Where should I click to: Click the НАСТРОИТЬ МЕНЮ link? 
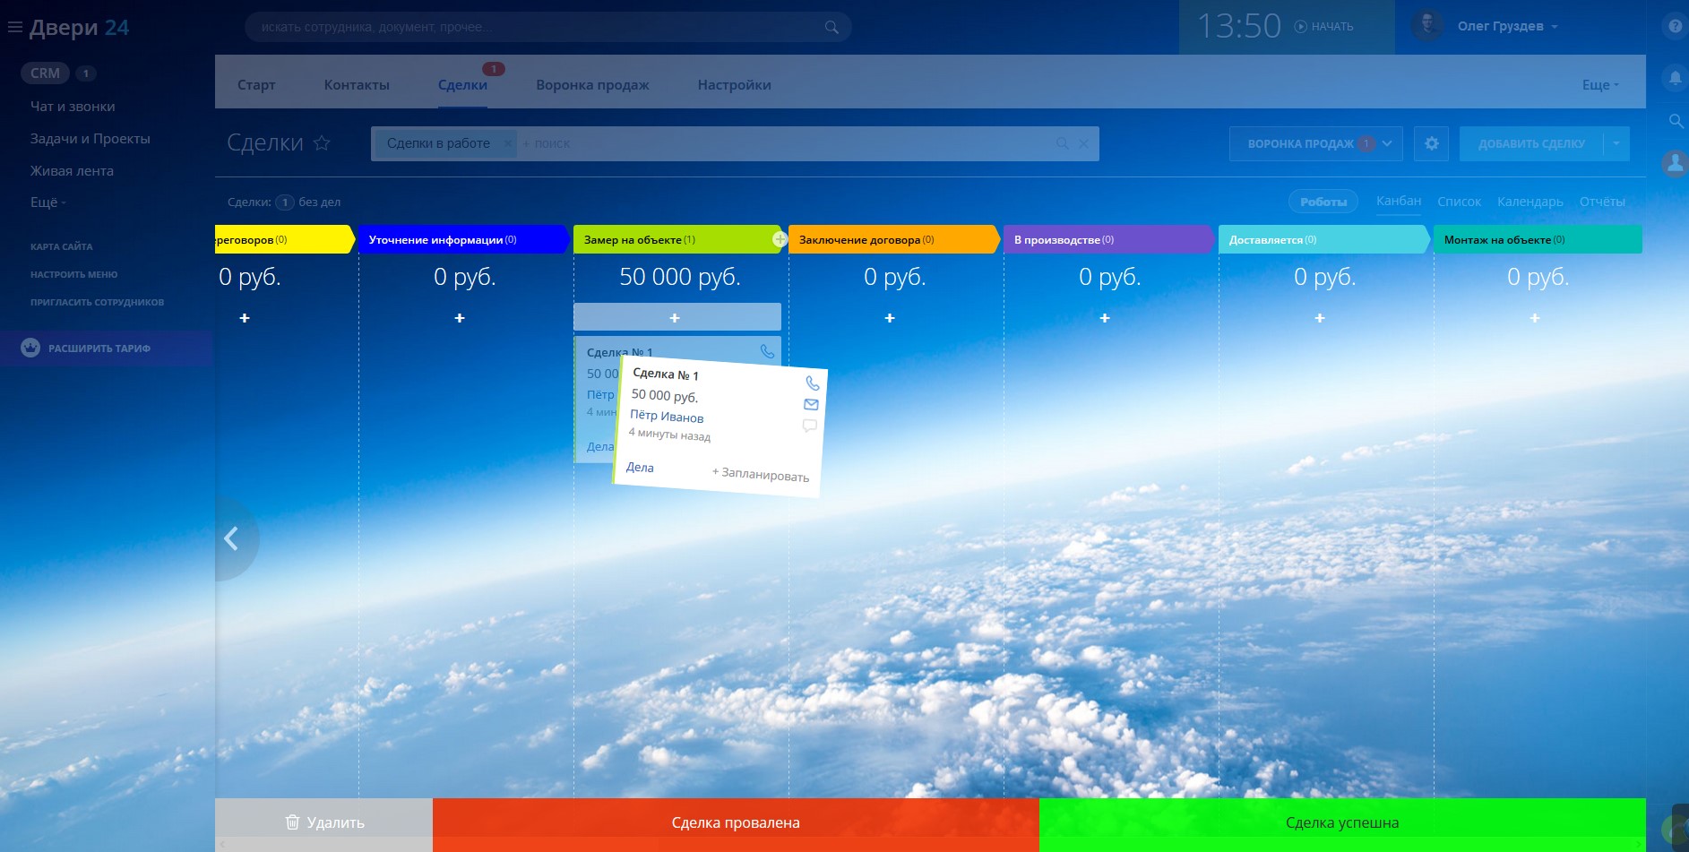point(73,274)
